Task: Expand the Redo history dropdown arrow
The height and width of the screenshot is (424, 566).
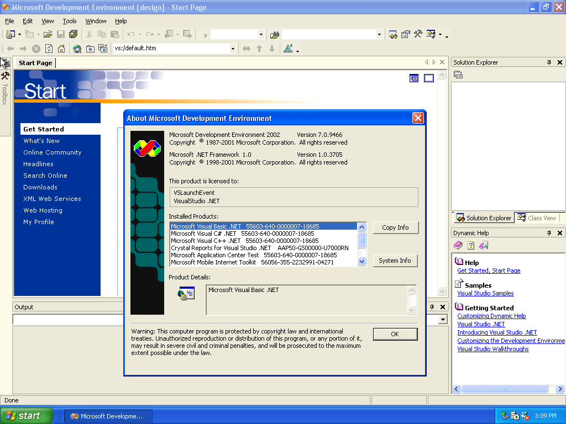Action: [x=159, y=35]
